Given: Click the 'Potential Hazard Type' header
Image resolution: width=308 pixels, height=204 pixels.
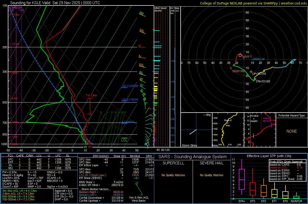Looking at the screenshot, I should click(292, 115).
